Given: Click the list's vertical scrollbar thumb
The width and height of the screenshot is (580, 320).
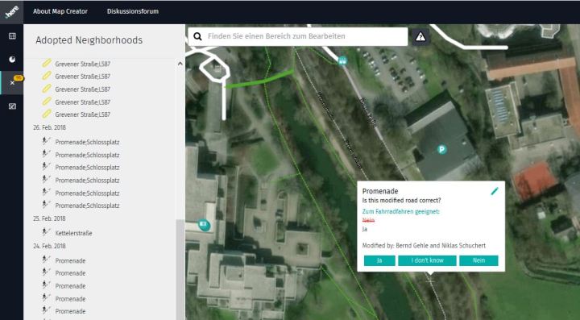Looking at the screenshot, I should coord(180,269).
